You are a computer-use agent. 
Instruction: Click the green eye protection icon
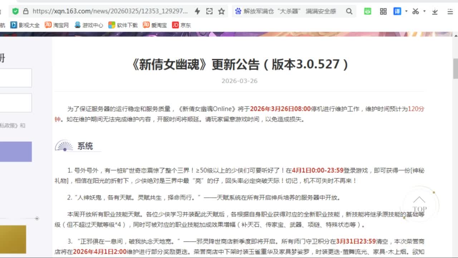pyautogui.click(x=368, y=11)
